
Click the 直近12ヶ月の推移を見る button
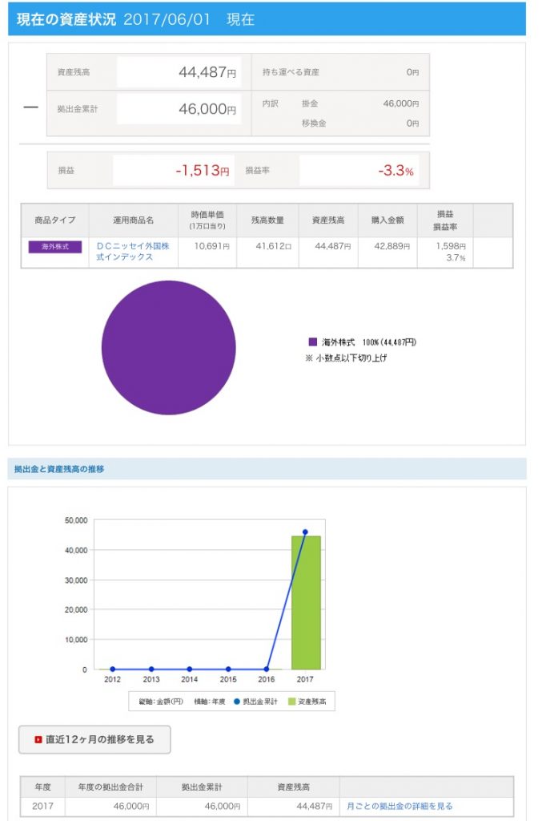pyautogui.click(x=94, y=739)
